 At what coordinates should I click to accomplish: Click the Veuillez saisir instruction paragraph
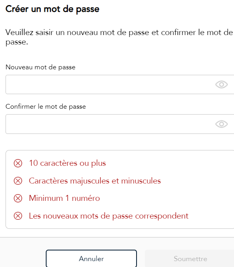pyautogui.click(x=119, y=37)
